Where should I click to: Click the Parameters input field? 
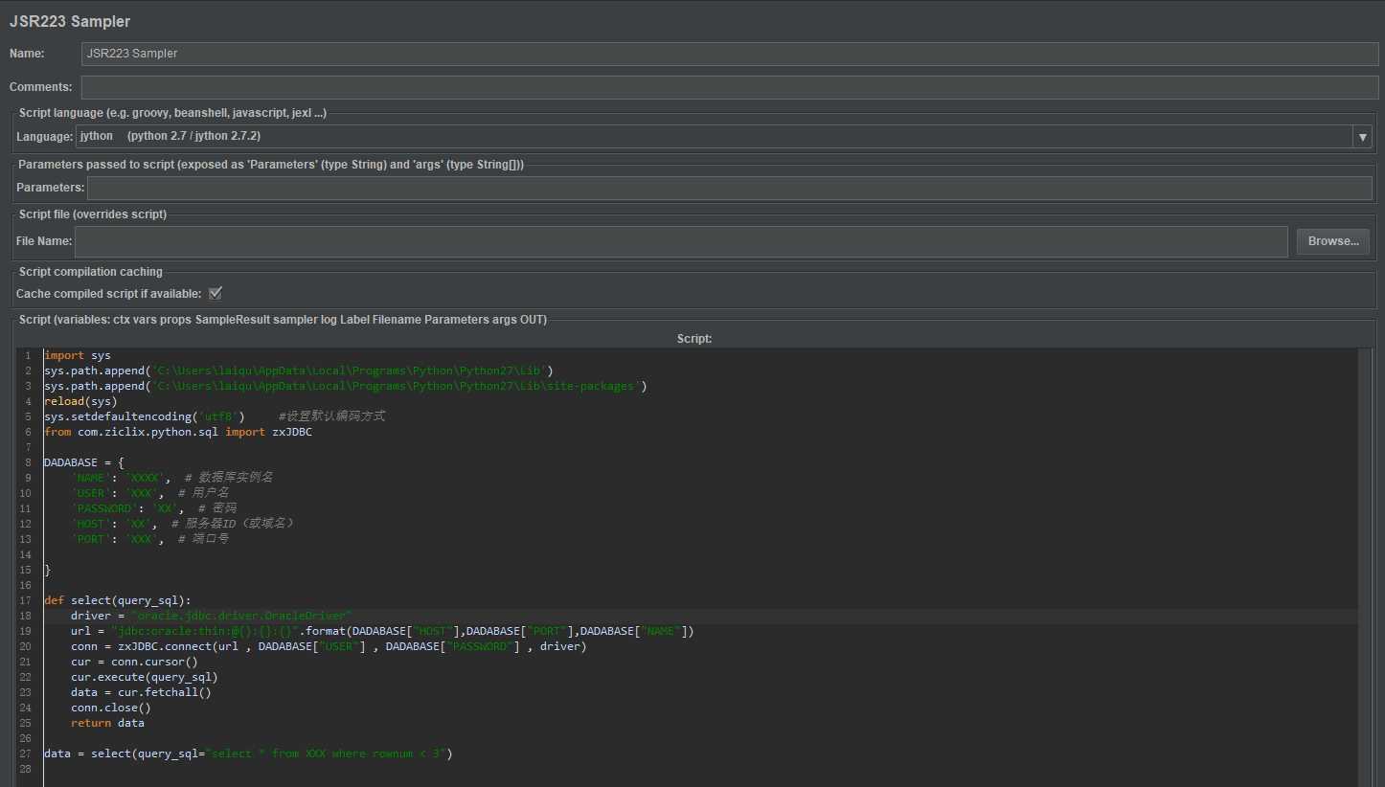[x=730, y=188]
